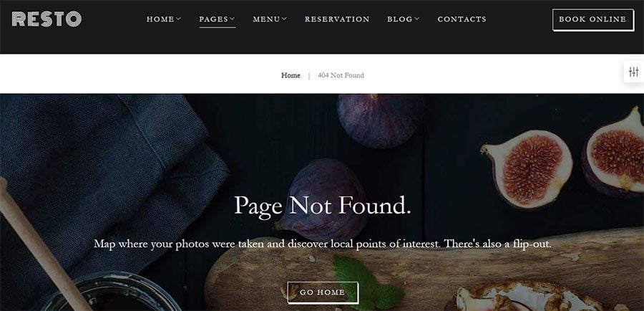Expand the MENU item chevron arrow

click(284, 19)
